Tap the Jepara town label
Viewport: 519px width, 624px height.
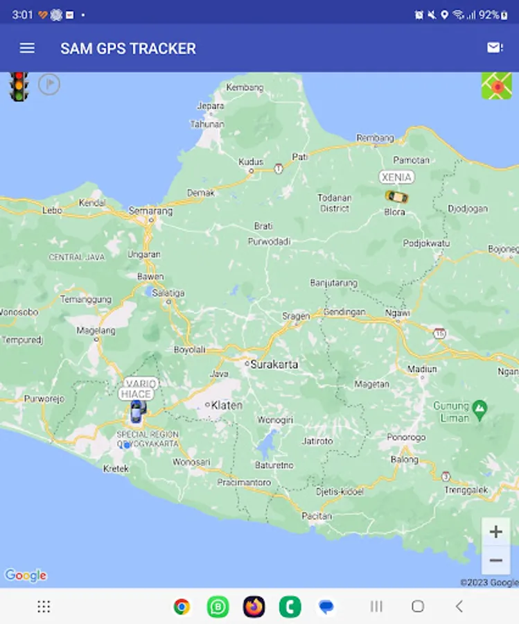click(211, 106)
